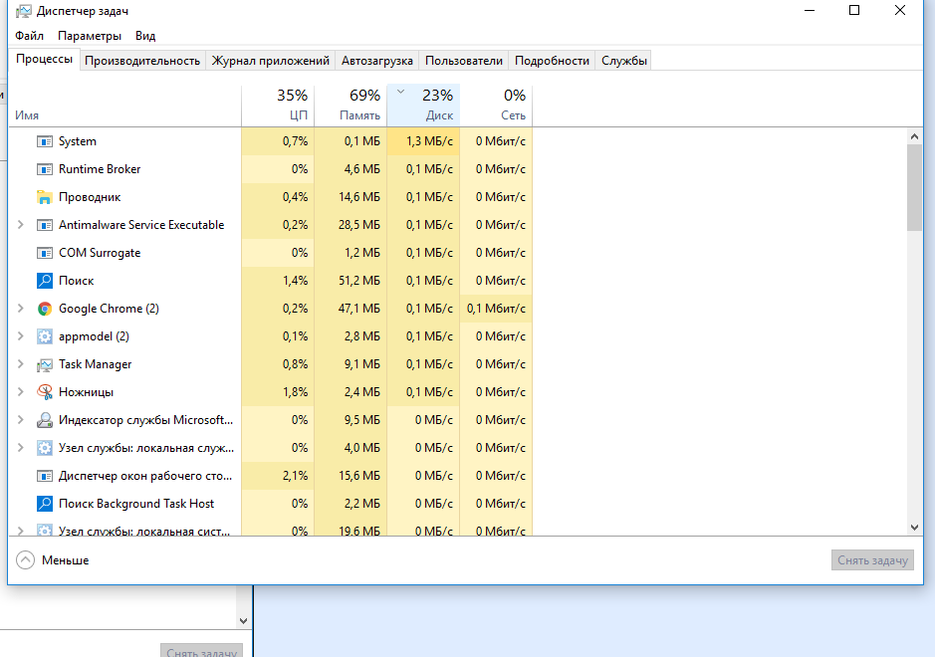Select the Поиск Background Task Host name
Image resolution: width=935 pixels, height=657 pixels.
click(136, 504)
